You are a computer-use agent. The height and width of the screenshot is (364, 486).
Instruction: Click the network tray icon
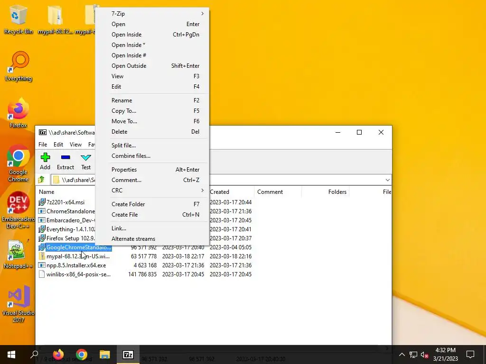(413, 355)
